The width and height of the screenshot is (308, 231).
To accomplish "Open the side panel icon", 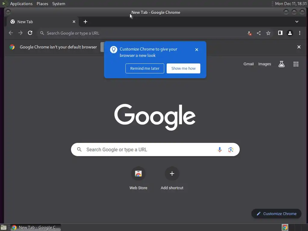I will pyautogui.click(x=280, y=33).
